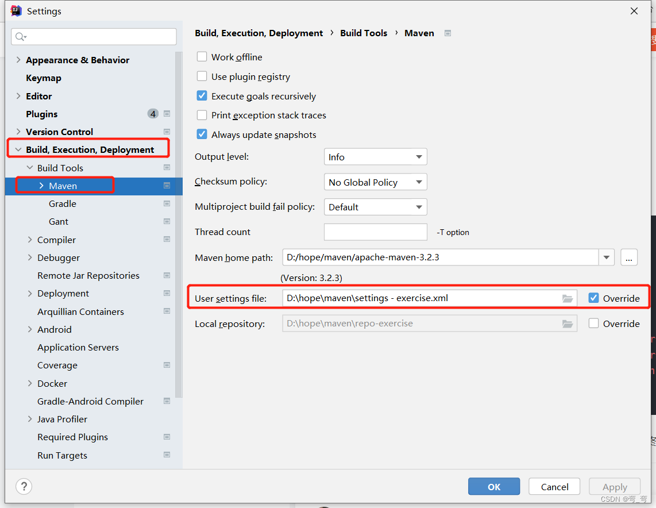656x508 pixels.
Task: Click the search magnifier icon in settings
Action: point(21,37)
